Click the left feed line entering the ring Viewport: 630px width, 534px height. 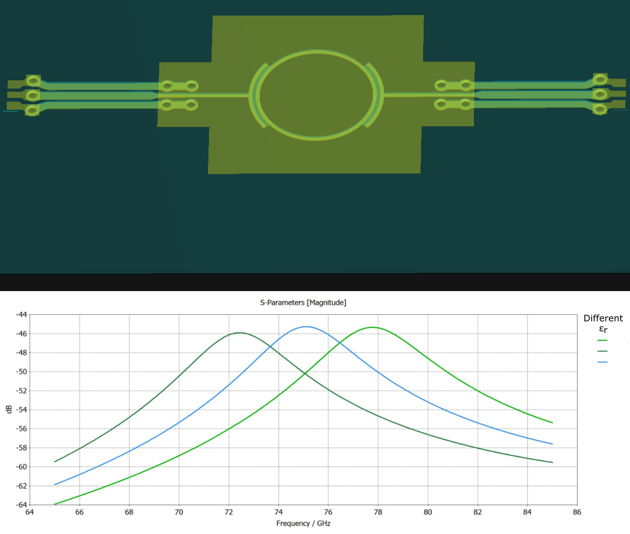click(223, 95)
